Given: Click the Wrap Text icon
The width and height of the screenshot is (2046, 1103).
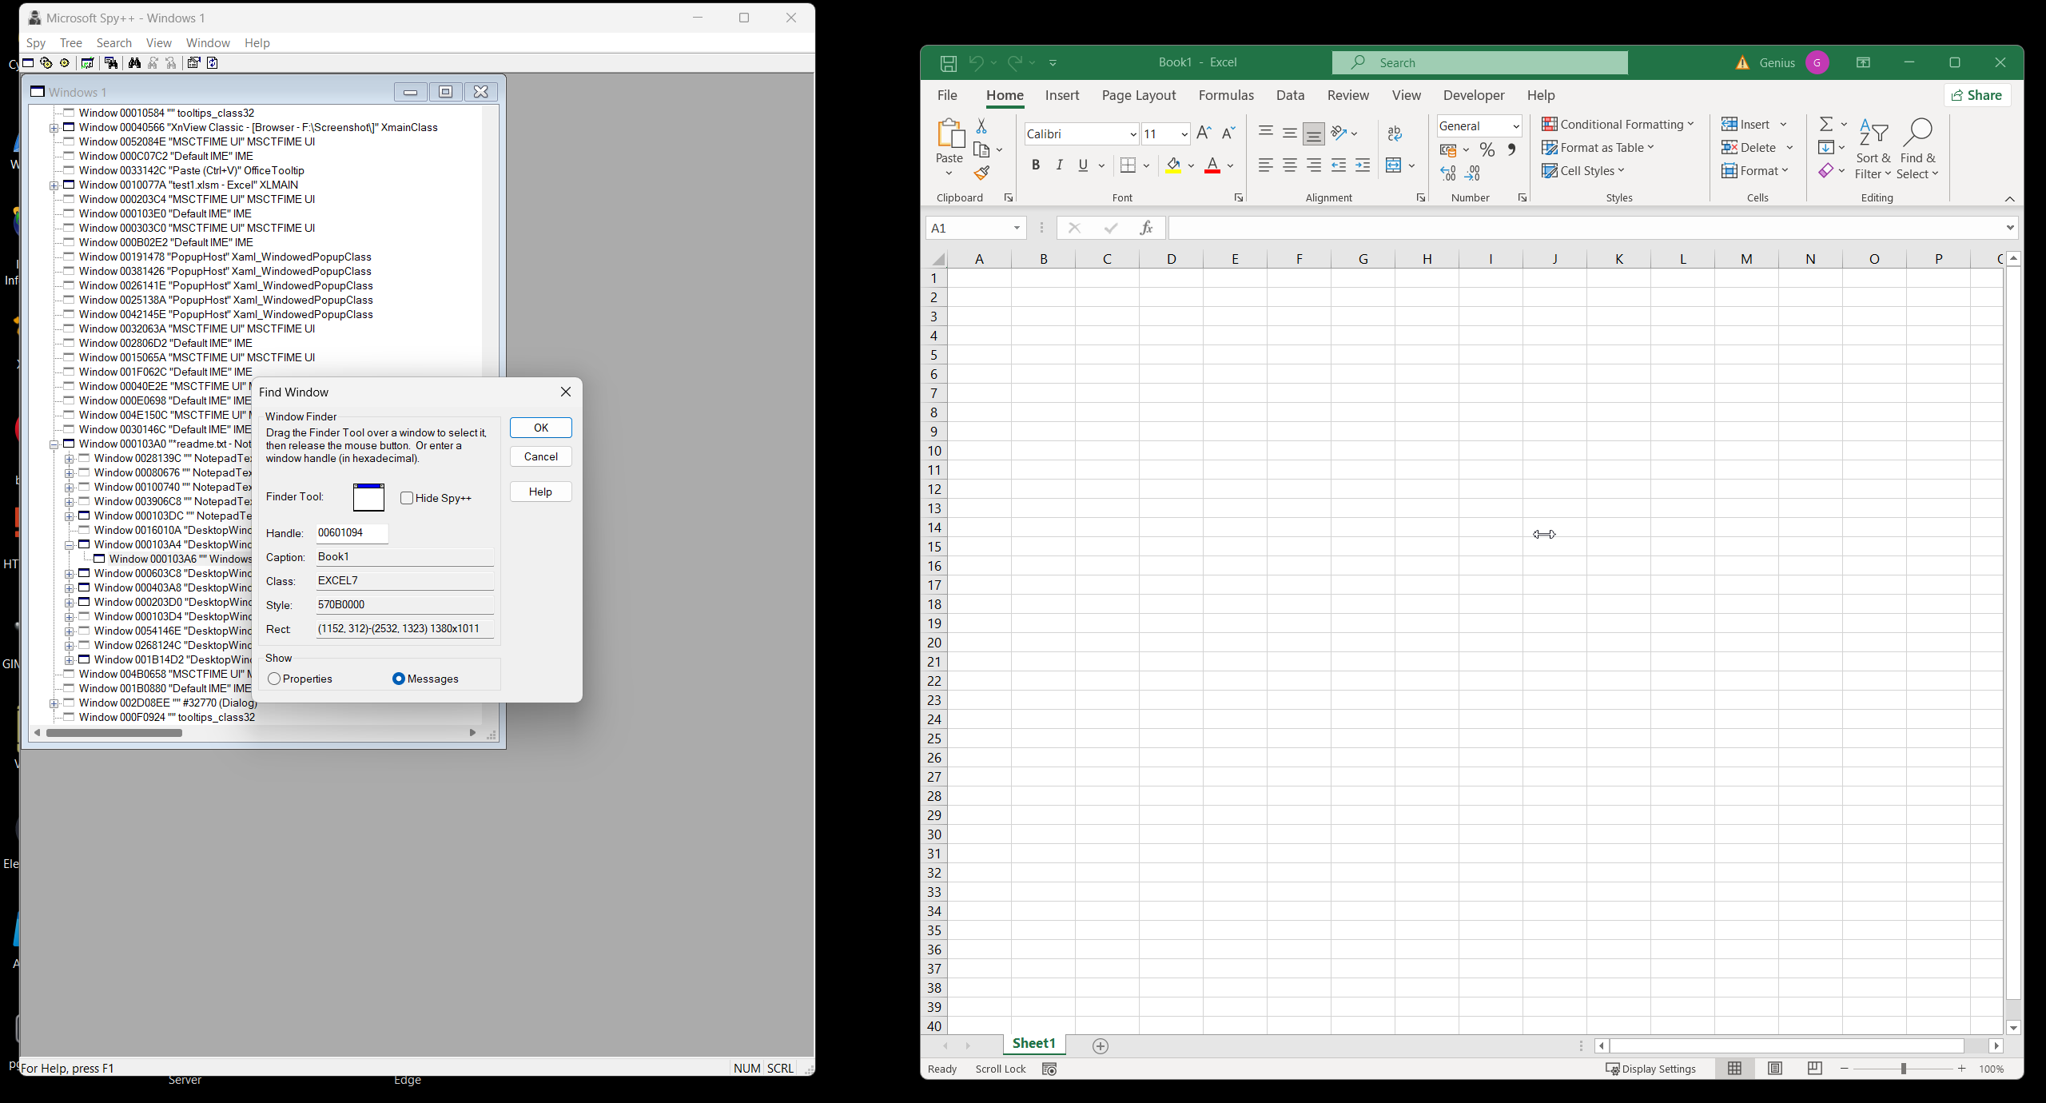Looking at the screenshot, I should click(x=1395, y=133).
